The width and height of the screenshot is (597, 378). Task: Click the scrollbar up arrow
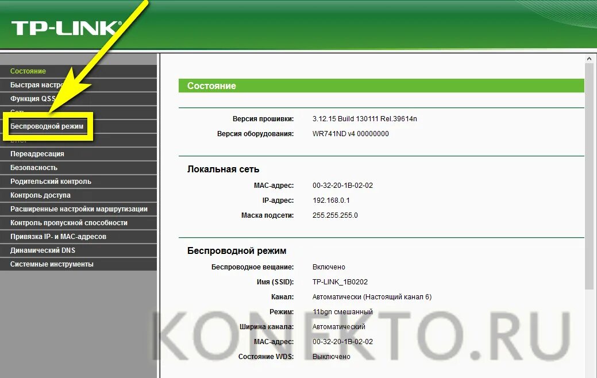[x=589, y=59]
